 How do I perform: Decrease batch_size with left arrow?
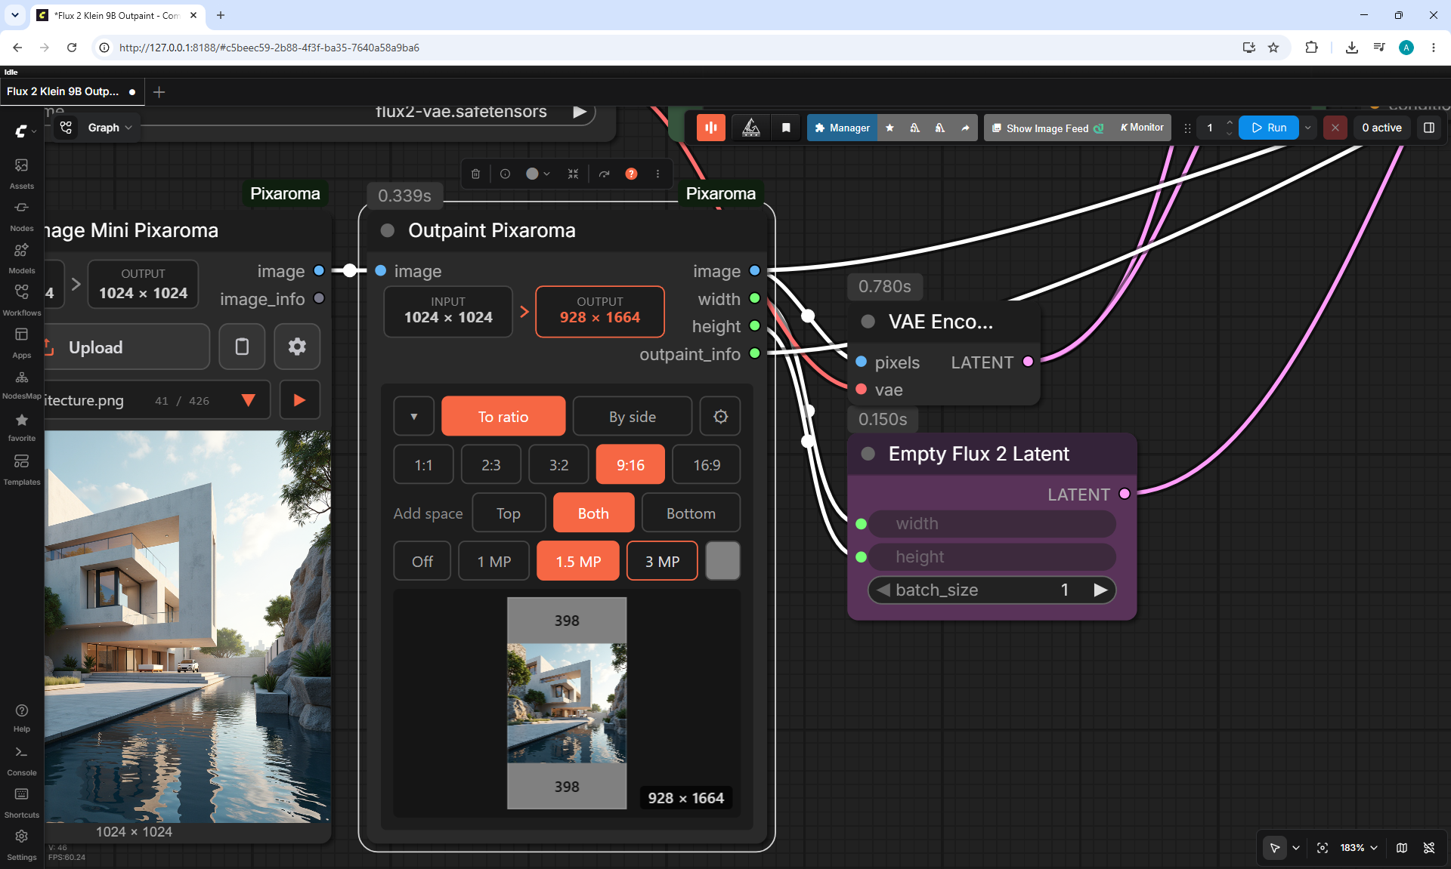point(883,590)
